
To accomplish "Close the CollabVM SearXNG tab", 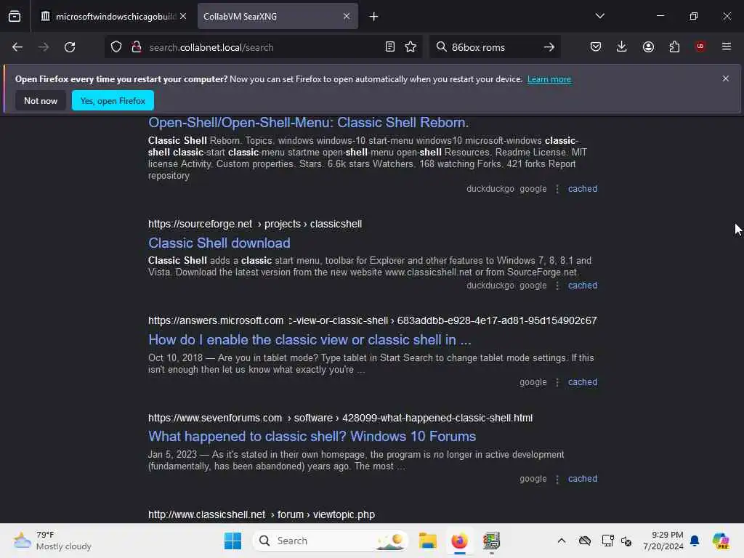I will tap(347, 16).
